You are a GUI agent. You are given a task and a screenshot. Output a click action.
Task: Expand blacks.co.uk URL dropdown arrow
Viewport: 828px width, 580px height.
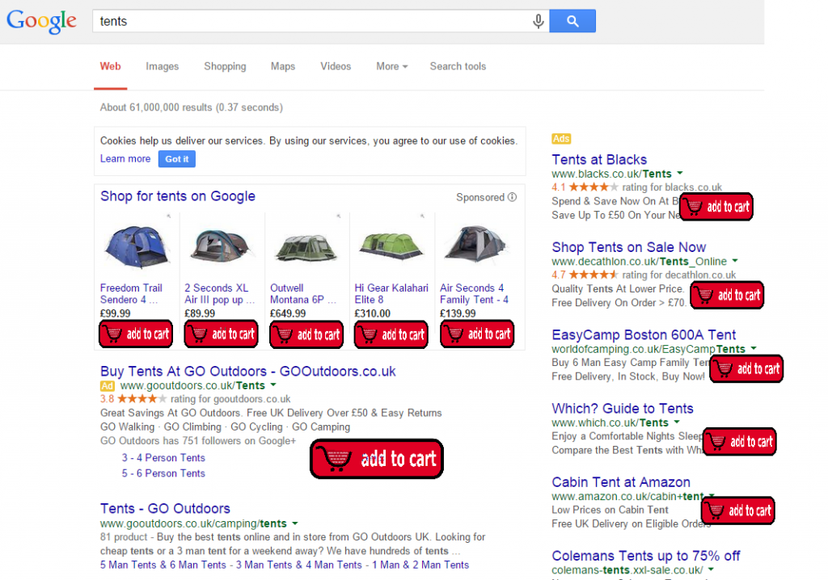680,173
